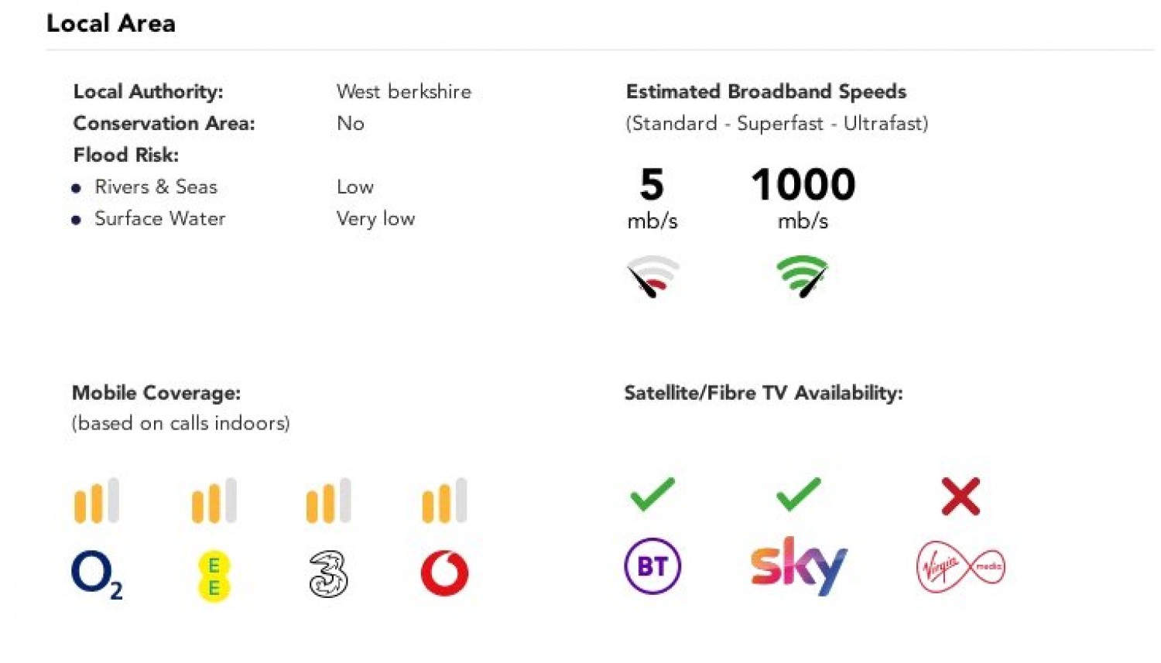Image resolution: width=1161 pixels, height=663 pixels.
Task: Click the Three mobile network logo
Action: [x=328, y=574]
